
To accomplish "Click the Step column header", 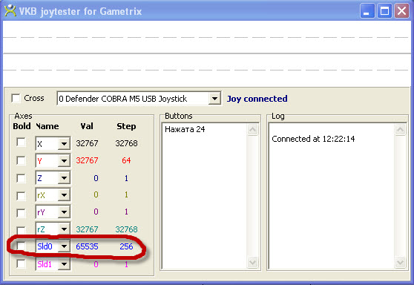I will pyautogui.click(x=126, y=126).
